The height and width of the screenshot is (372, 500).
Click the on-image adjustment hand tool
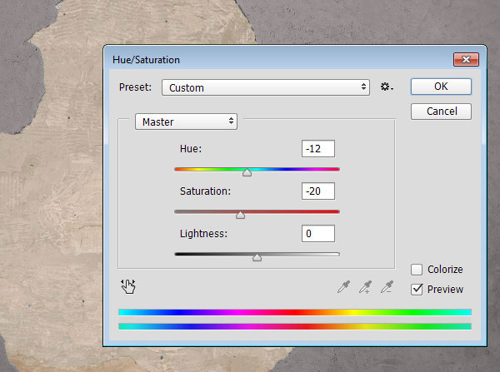point(128,286)
